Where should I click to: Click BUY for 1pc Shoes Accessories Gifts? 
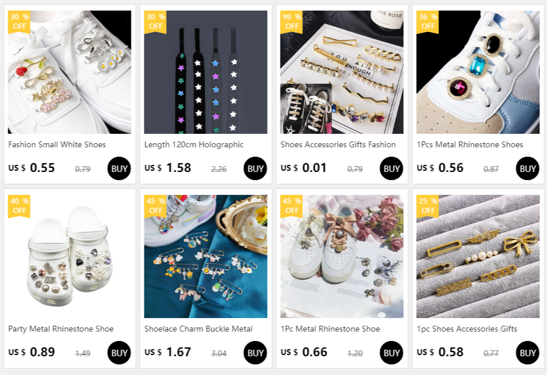tap(528, 353)
